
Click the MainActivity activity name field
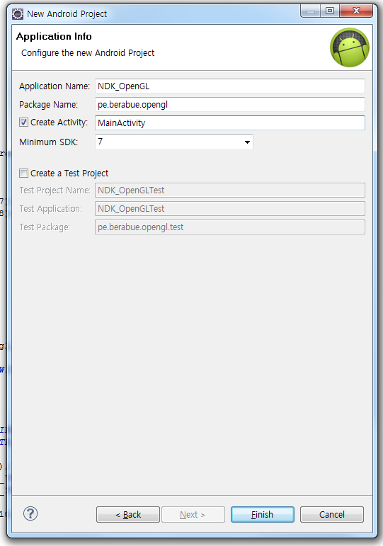pos(230,123)
